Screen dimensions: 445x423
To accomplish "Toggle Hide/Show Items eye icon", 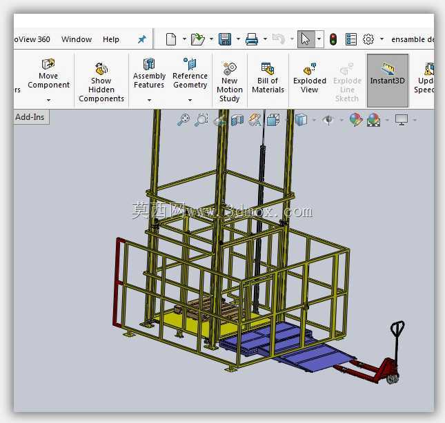I will click(x=328, y=120).
